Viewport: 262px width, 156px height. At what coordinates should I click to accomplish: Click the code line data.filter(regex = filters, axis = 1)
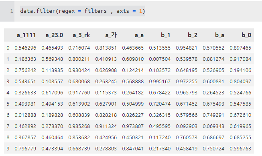(83, 11)
